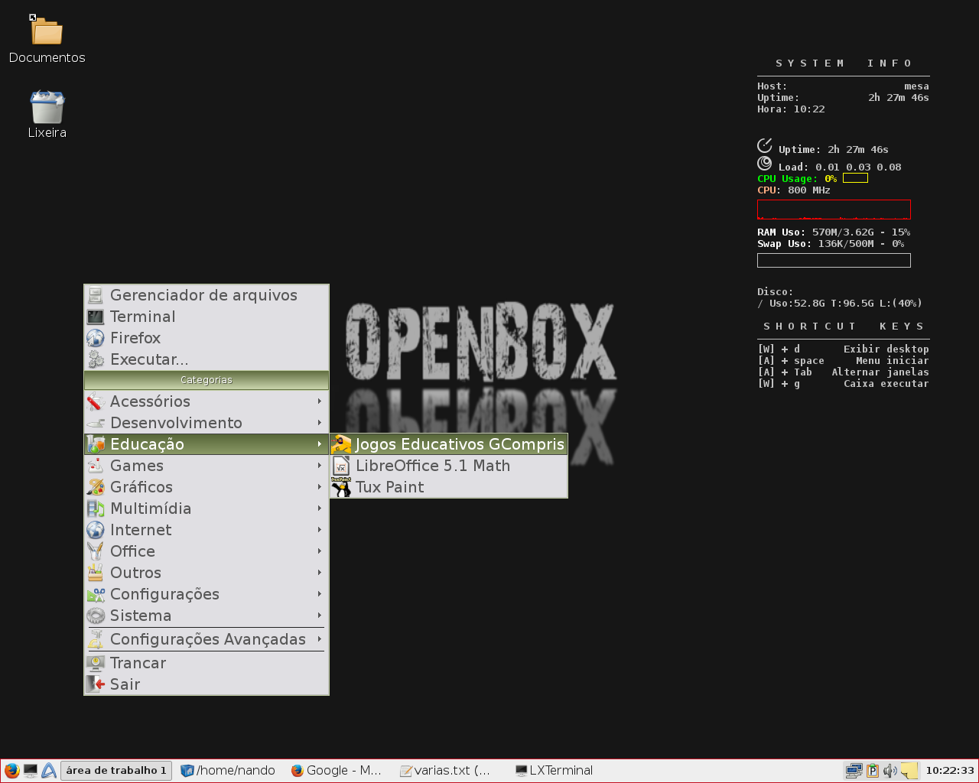Screen dimensions: 979x783
Task: Open Parcellite clipboard manager in the tray
Action: click(x=873, y=770)
